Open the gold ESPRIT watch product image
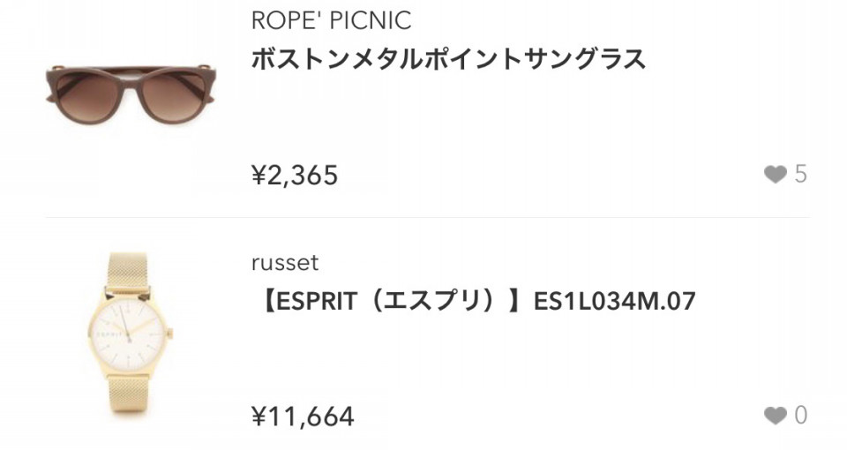847x450 pixels. (x=131, y=334)
